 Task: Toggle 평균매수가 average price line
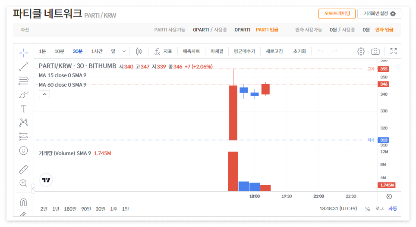(244, 51)
